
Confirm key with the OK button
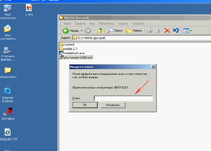[x=85, y=105]
